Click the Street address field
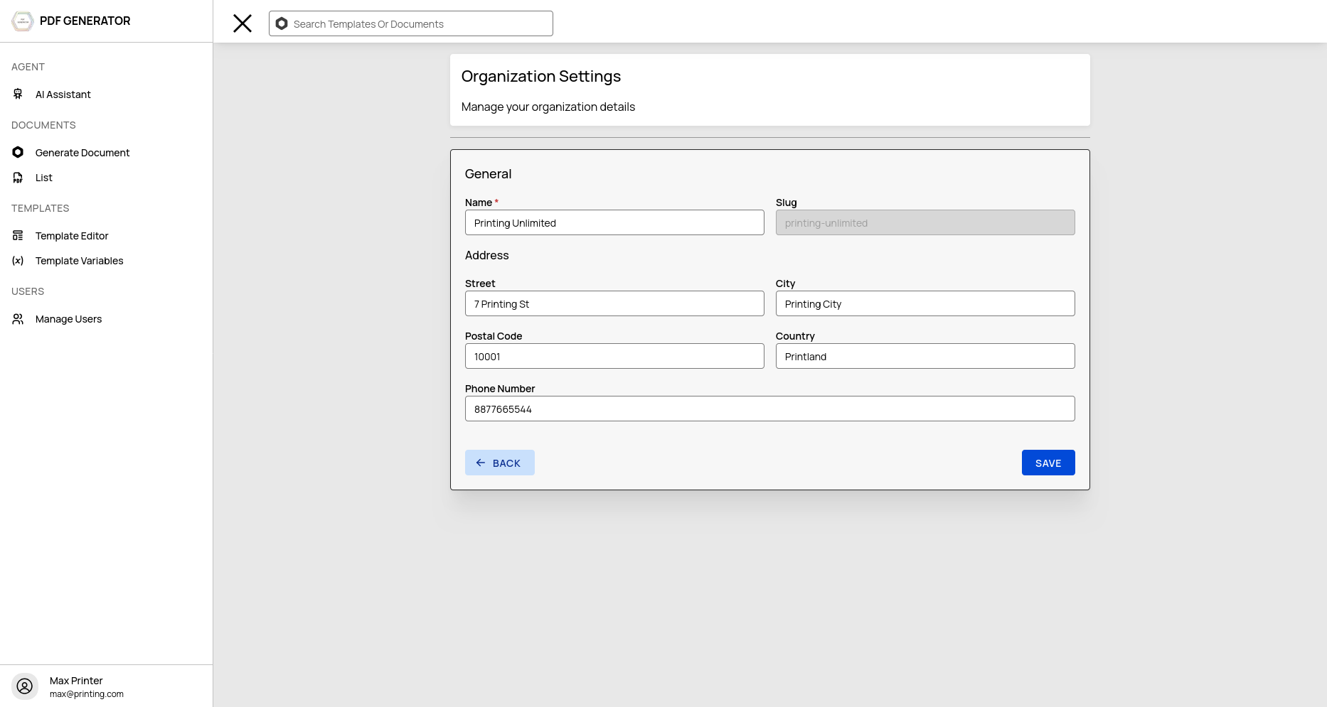The width and height of the screenshot is (1327, 707). [x=614, y=303]
